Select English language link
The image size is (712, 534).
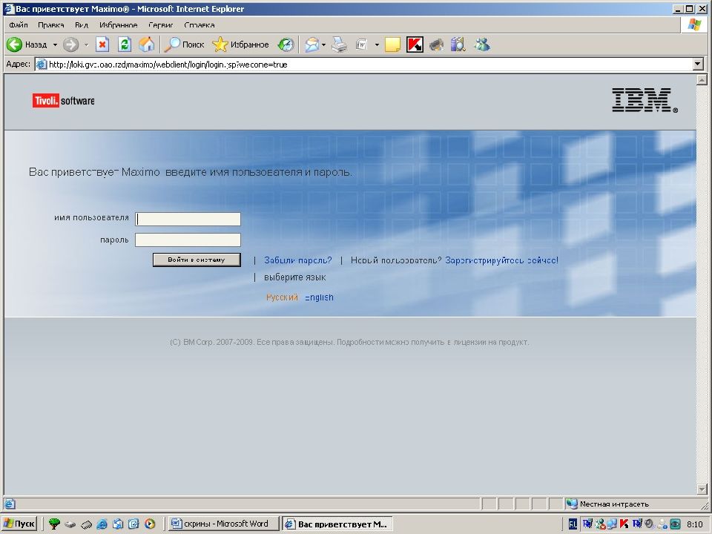pos(319,297)
